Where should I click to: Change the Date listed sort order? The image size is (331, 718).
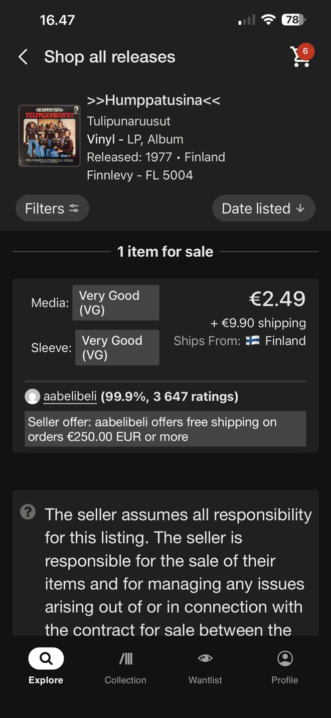[263, 209]
